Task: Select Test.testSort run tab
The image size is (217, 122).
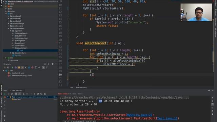Action: [x=17, y=90]
